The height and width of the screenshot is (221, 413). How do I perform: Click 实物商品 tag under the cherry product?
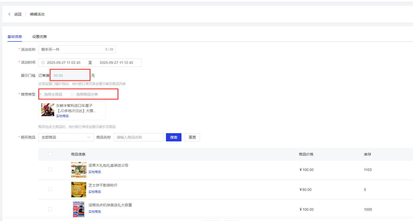(62, 116)
